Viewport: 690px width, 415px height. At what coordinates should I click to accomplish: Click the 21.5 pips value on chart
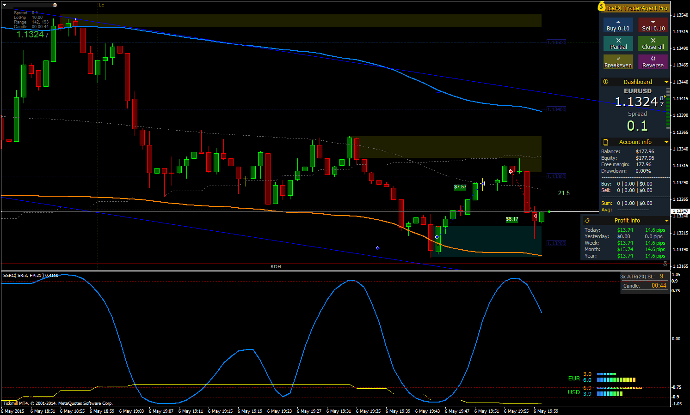coord(564,193)
